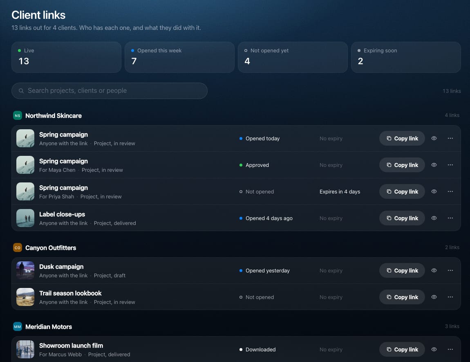Open the three-dot menu on Showroom launch film

coord(450,349)
